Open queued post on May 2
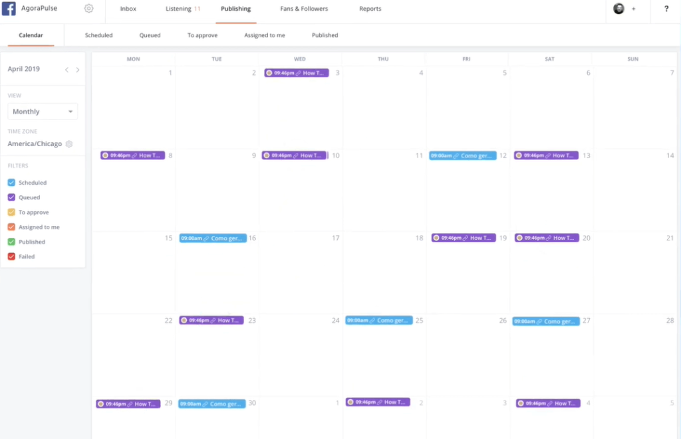 pyautogui.click(x=378, y=402)
